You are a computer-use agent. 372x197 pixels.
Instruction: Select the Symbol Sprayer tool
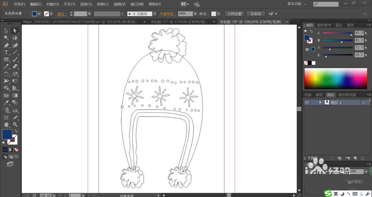point(6,110)
